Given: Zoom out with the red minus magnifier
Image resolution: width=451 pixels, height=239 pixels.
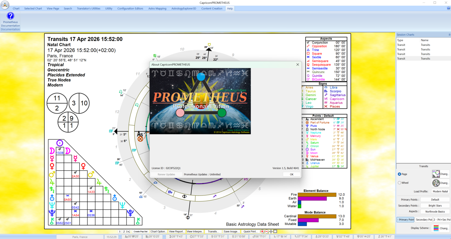Looking at the screenshot, I should click(x=267, y=231).
